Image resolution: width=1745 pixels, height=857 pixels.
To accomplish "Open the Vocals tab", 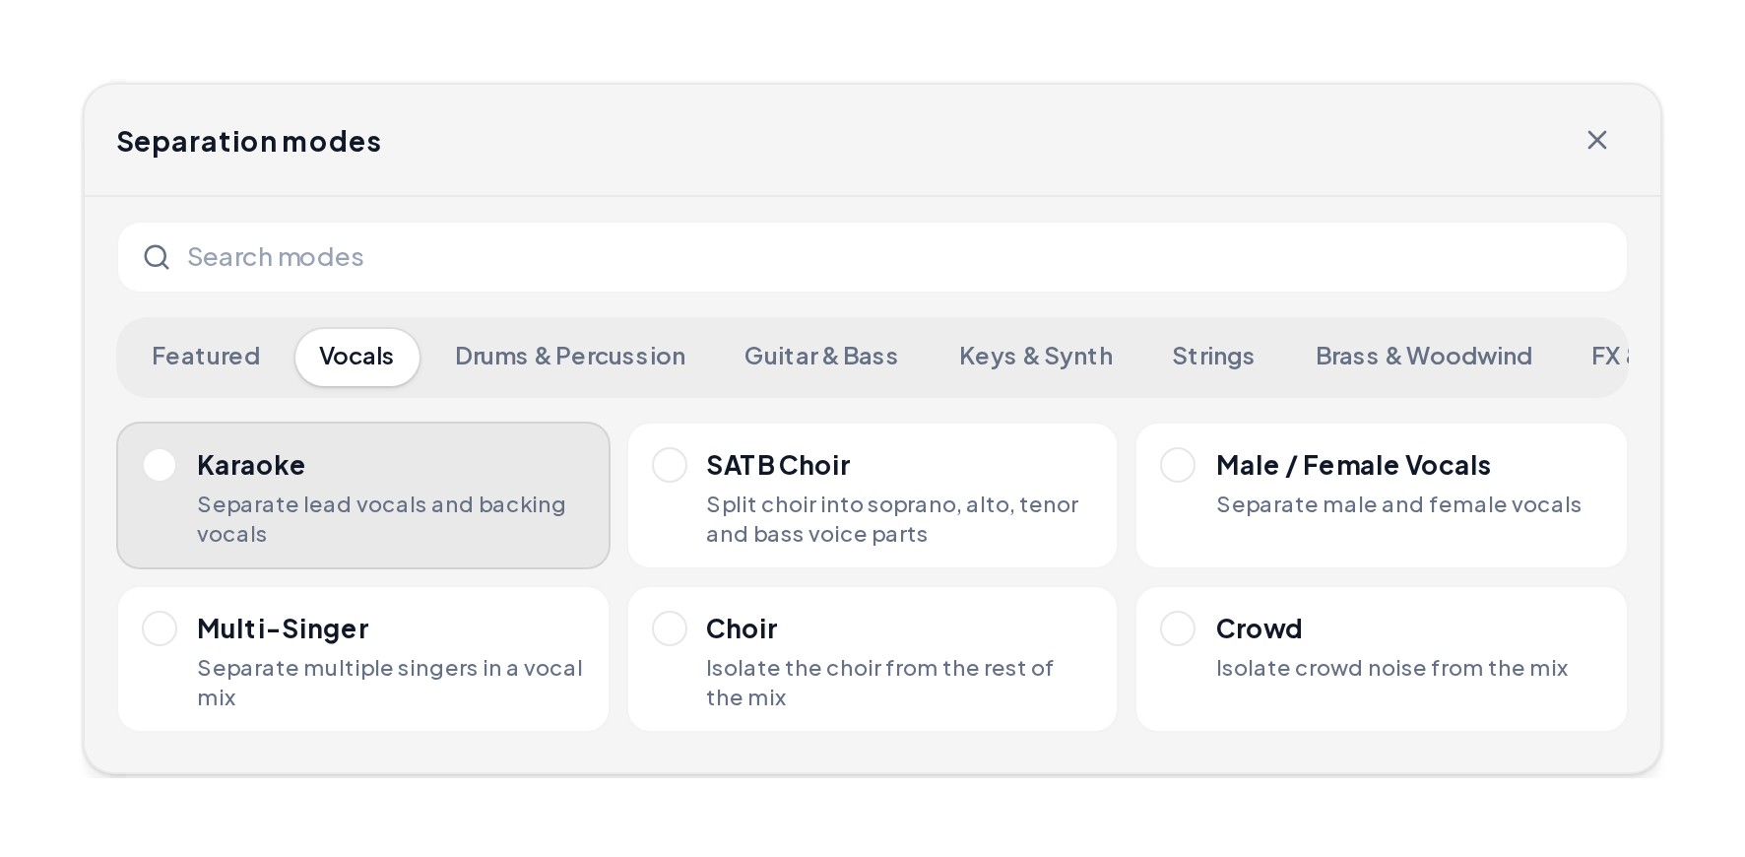I will point(356,357).
